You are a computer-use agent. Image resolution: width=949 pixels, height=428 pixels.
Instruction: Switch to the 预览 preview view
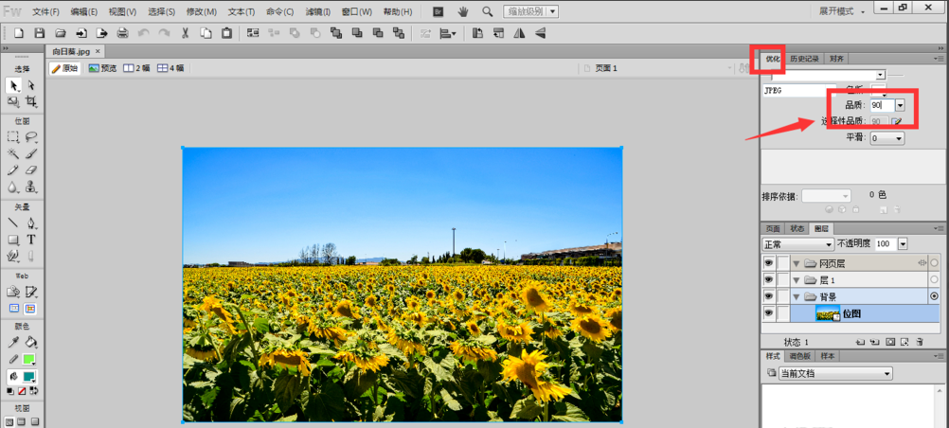coord(102,68)
